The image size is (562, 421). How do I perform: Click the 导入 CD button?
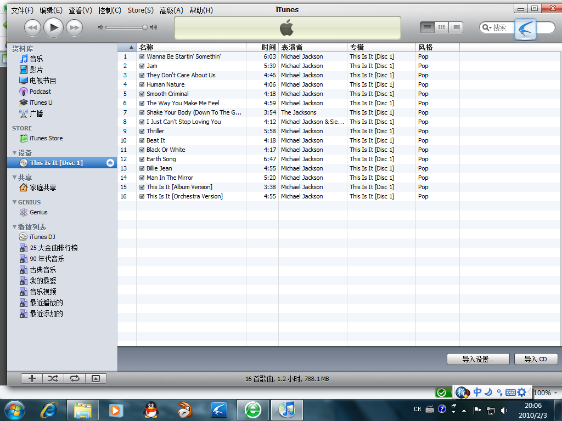536,359
